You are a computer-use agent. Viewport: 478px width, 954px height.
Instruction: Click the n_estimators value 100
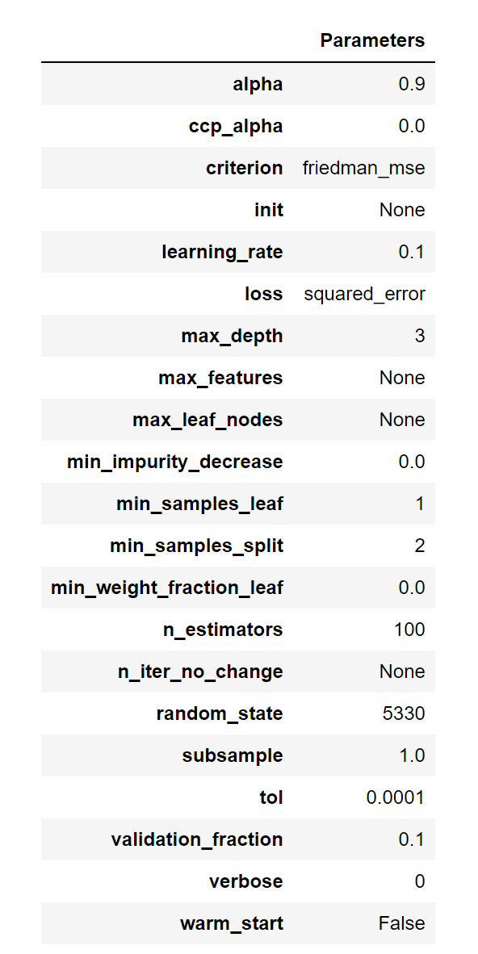point(410,630)
